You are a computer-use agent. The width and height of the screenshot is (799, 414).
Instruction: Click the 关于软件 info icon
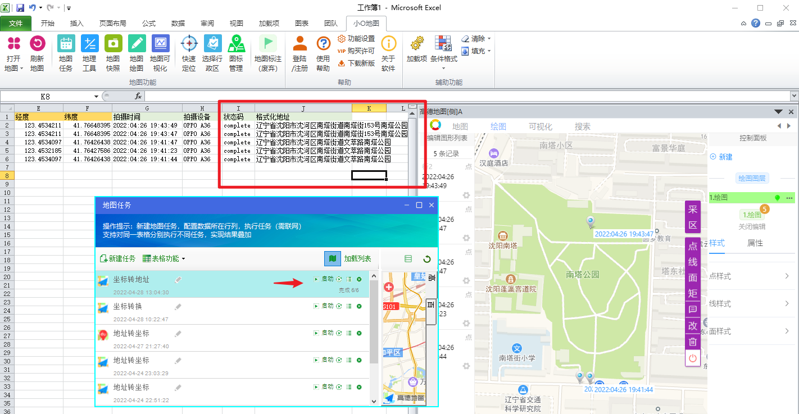(388, 54)
